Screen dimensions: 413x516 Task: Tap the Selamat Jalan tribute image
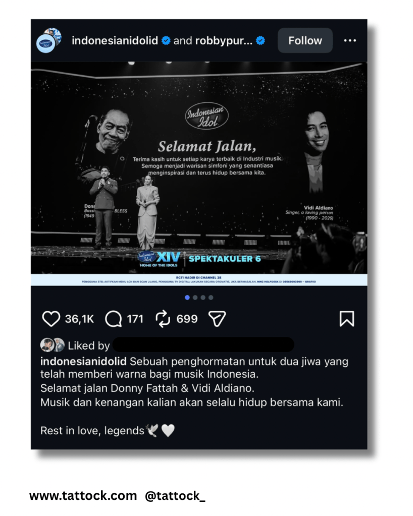(x=199, y=174)
